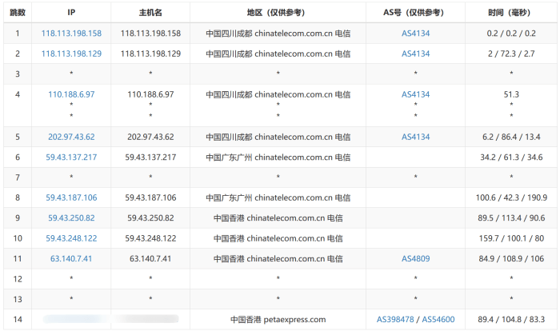Click the region cell in hop 1 row

[278, 34]
